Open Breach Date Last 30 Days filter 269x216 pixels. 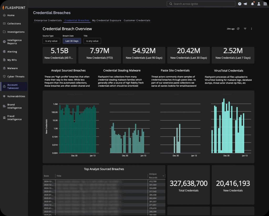click(72, 41)
